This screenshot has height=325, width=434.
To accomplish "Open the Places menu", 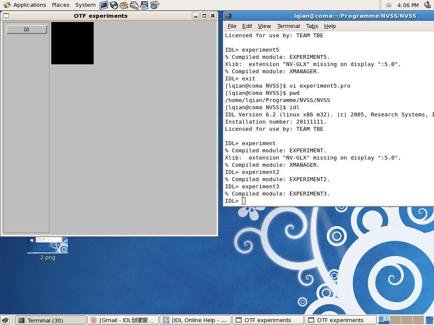I will pyautogui.click(x=61, y=5).
